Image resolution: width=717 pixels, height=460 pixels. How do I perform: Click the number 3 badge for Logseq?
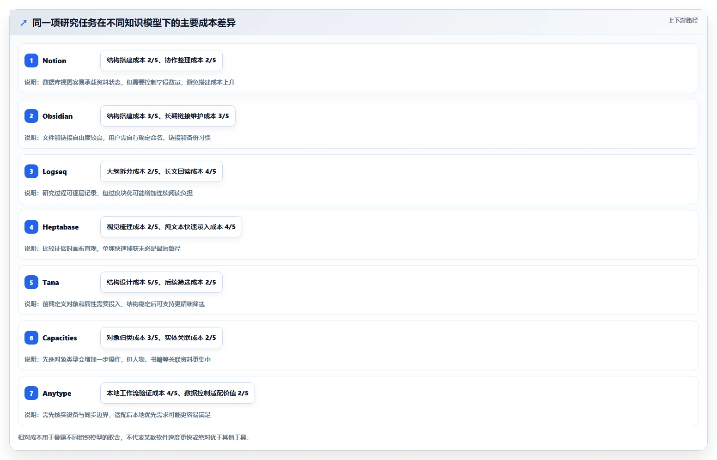pyautogui.click(x=31, y=171)
